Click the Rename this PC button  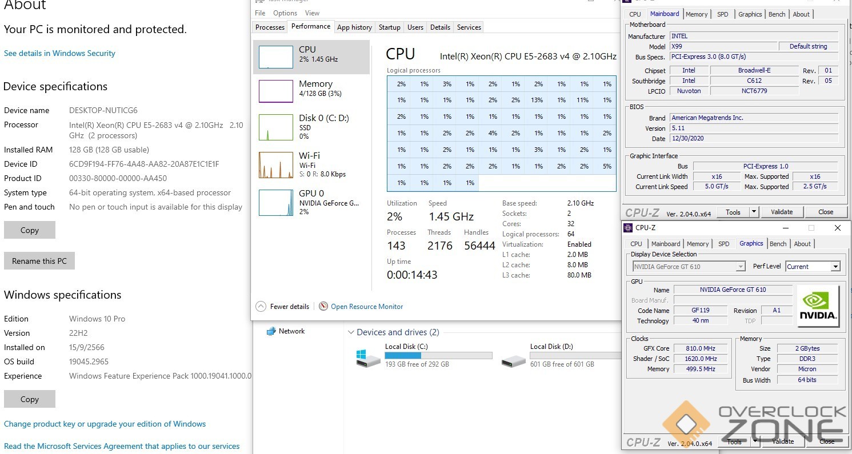(39, 261)
